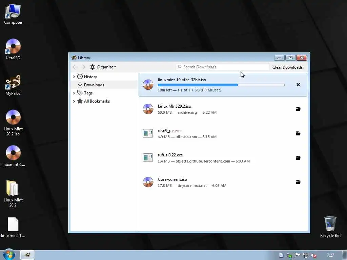Select the Core-current.iso download entry

tap(223, 182)
